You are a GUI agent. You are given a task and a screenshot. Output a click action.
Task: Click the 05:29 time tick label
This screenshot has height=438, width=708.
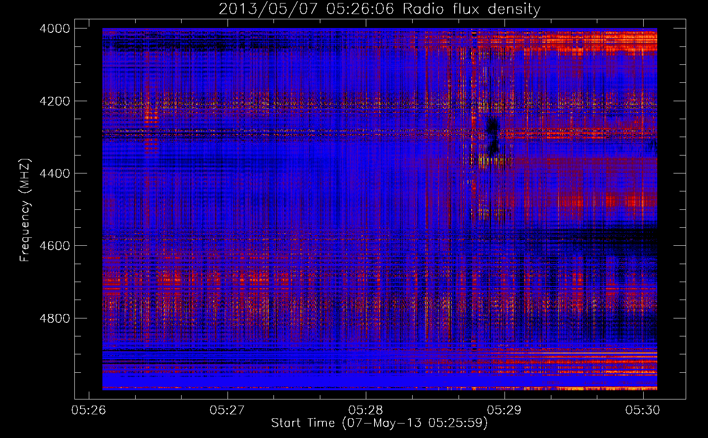505,410
